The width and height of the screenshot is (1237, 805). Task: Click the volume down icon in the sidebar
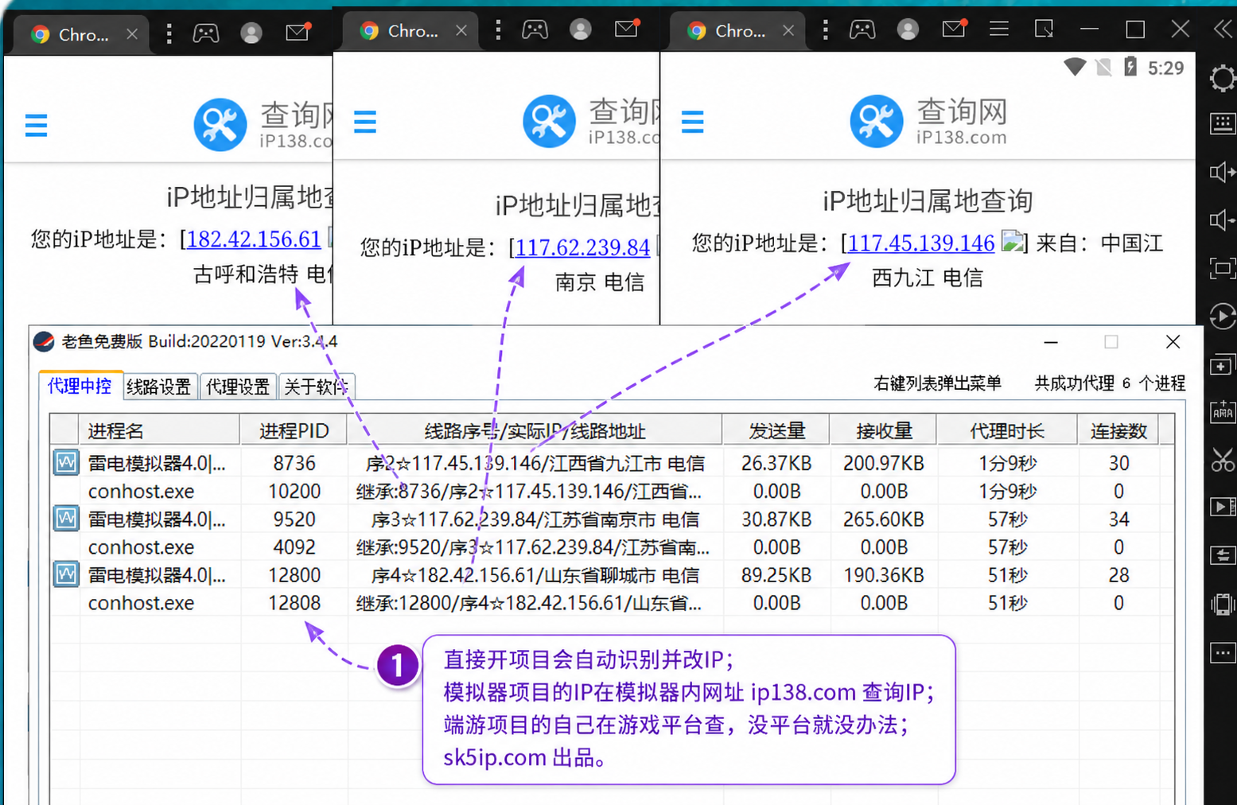tap(1222, 220)
